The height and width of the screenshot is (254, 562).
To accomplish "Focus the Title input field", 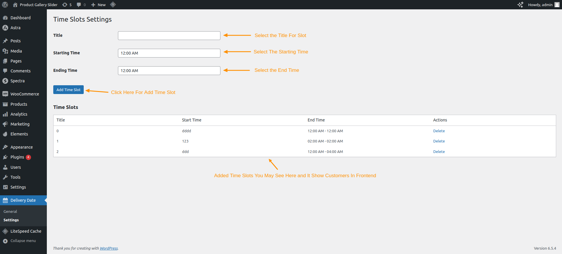I will pyautogui.click(x=169, y=36).
